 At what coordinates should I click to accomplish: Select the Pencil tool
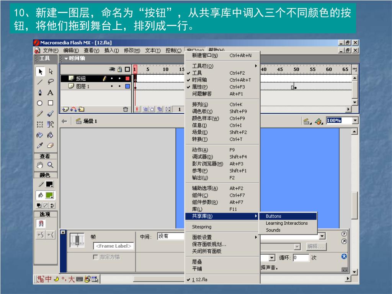[40, 114]
